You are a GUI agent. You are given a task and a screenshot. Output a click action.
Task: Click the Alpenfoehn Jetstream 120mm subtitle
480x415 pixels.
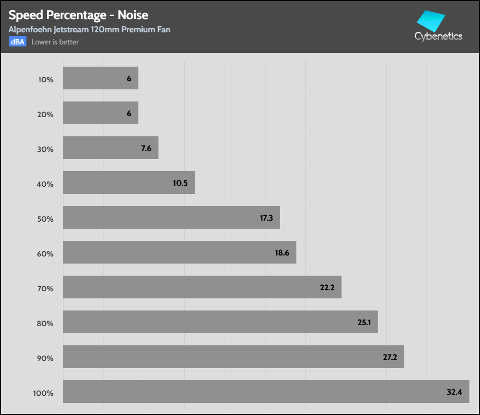coord(89,29)
